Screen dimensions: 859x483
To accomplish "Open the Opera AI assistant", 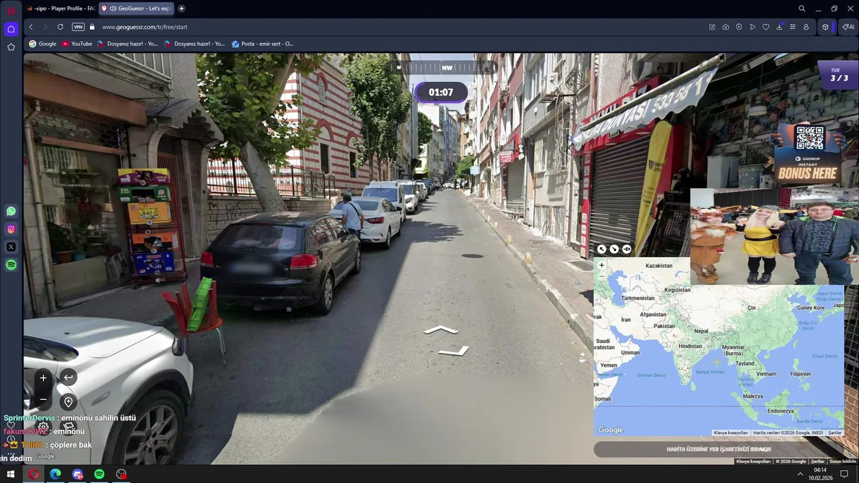I will (x=848, y=27).
